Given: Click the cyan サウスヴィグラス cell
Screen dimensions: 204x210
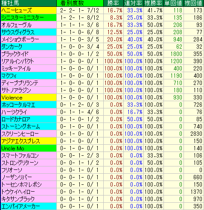Looking at the screenshot, I should pos(29,32).
